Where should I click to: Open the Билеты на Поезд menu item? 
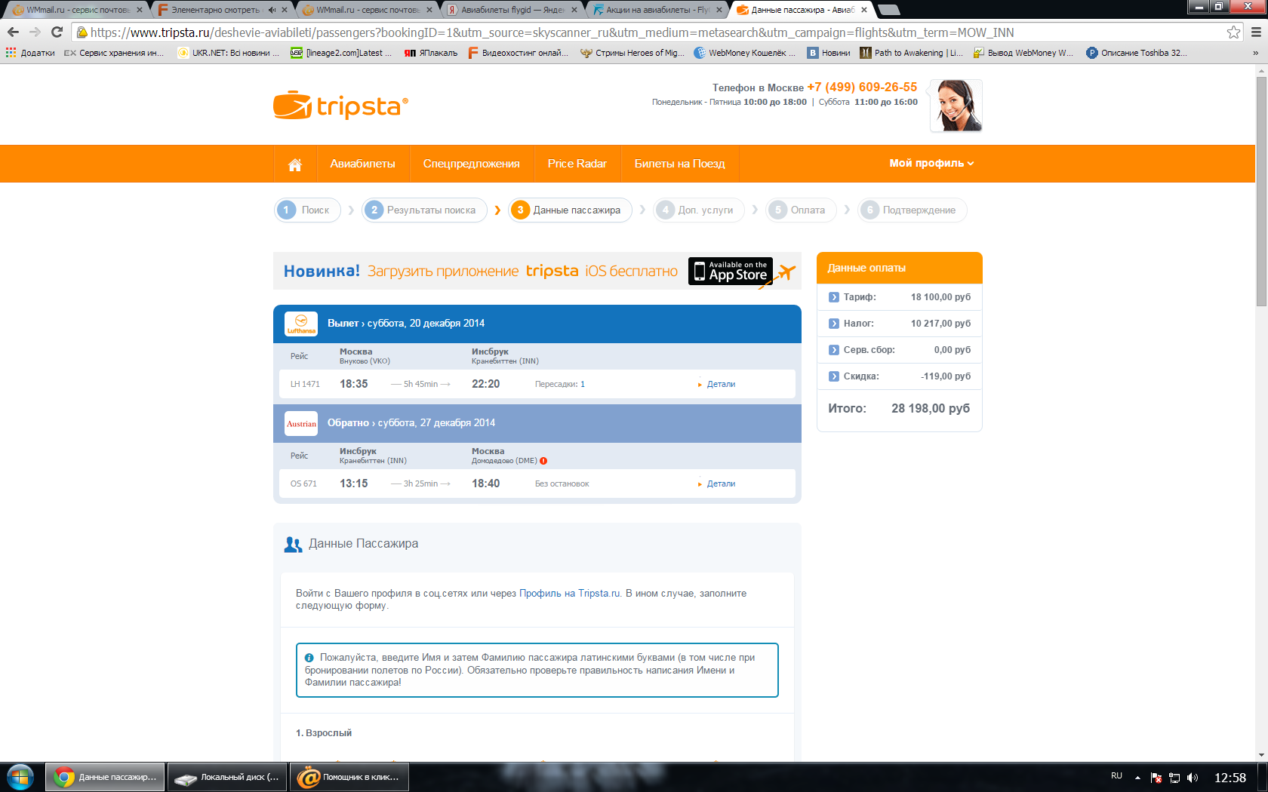(x=679, y=164)
